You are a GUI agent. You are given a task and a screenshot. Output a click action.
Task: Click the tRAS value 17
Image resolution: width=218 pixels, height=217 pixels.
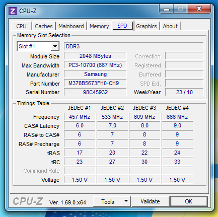(x=80, y=153)
